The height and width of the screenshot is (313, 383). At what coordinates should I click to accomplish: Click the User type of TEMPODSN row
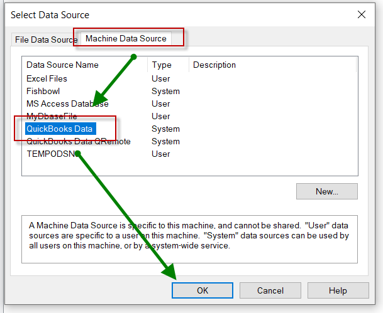click(x=161, y=154)
